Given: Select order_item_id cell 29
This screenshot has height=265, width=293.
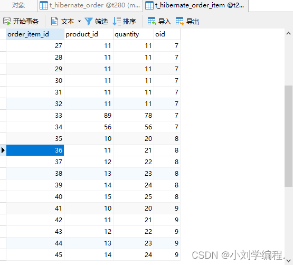Looking at the screenshot, I should coord(35,69).
